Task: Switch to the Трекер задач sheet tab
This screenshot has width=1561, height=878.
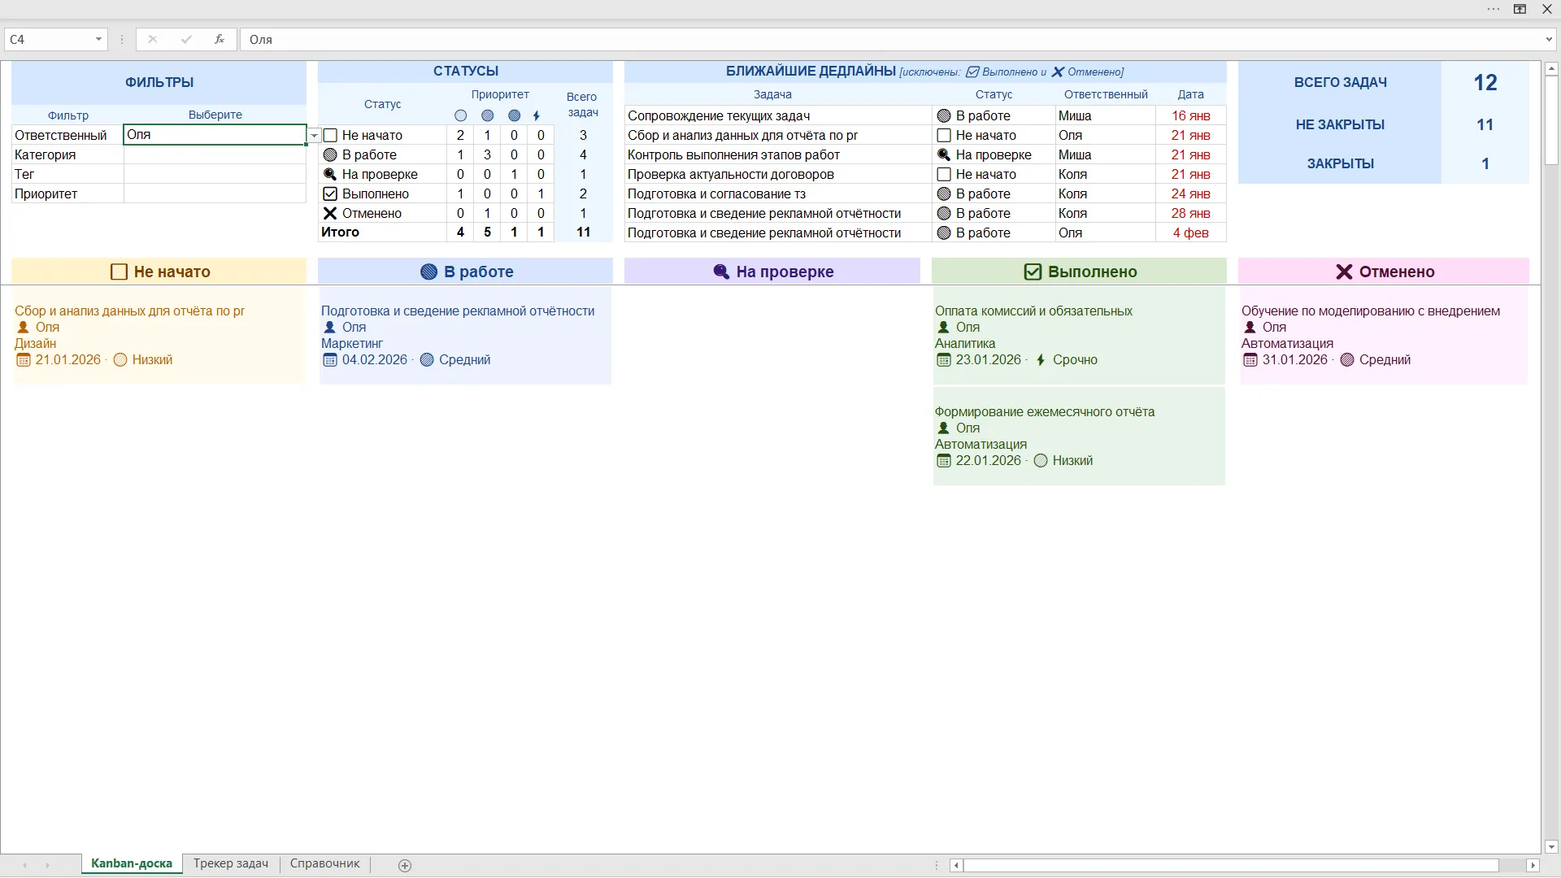Action: pos(231,864)
